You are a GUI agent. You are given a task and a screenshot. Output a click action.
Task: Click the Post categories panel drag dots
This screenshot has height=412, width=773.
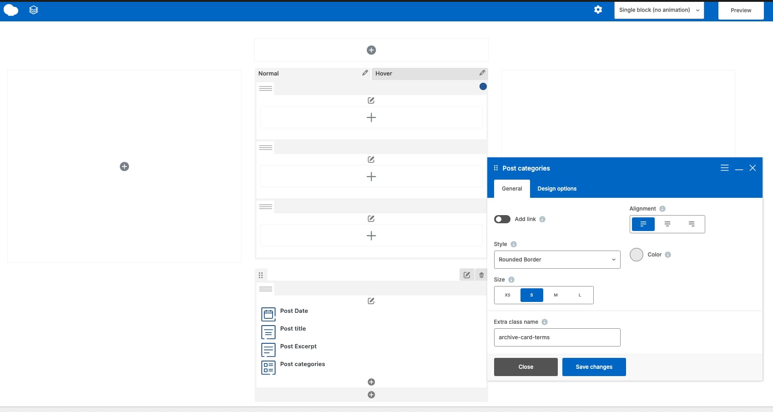[496, 168]
